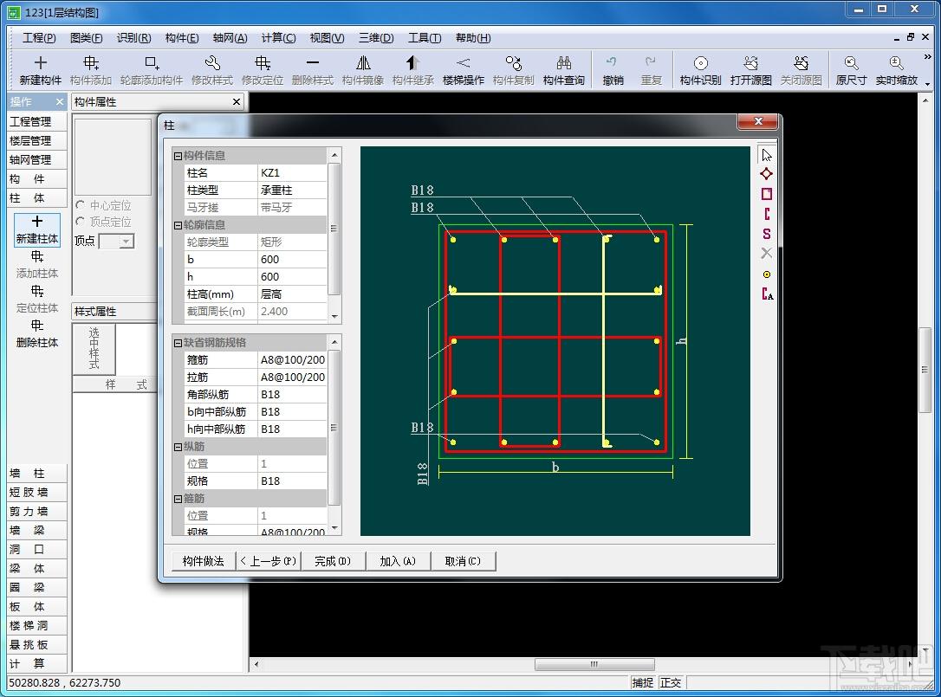Edit the 角部纵筋 value B18
The height and width of the screenshot is (697, 941).
[292, 394]
